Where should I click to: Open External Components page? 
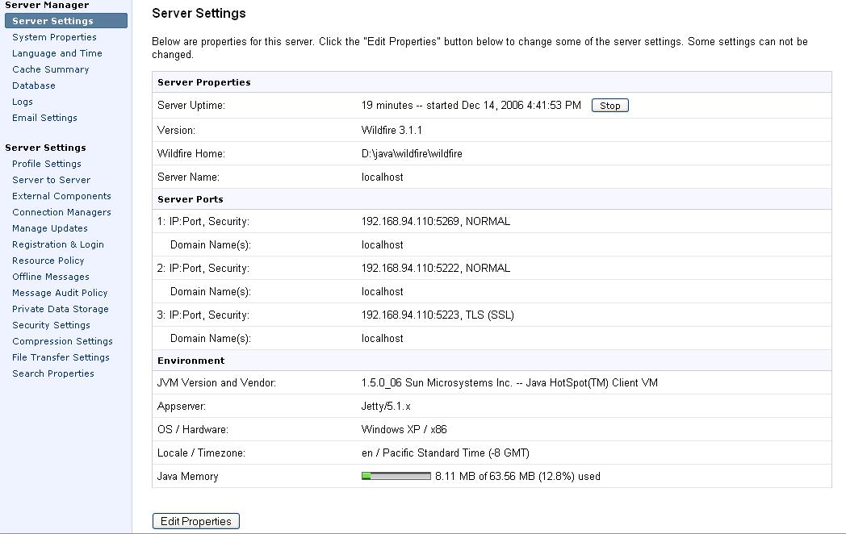coord(61,196)
